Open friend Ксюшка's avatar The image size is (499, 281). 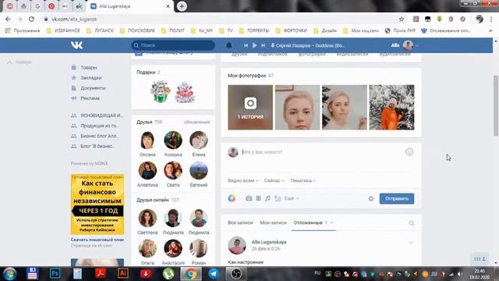173,140
